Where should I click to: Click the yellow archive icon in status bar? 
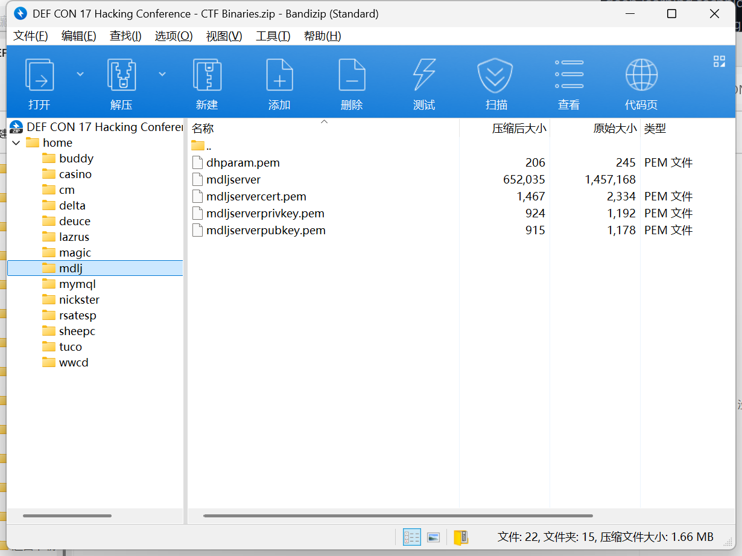pyautogui.click(x=460, y=537)
